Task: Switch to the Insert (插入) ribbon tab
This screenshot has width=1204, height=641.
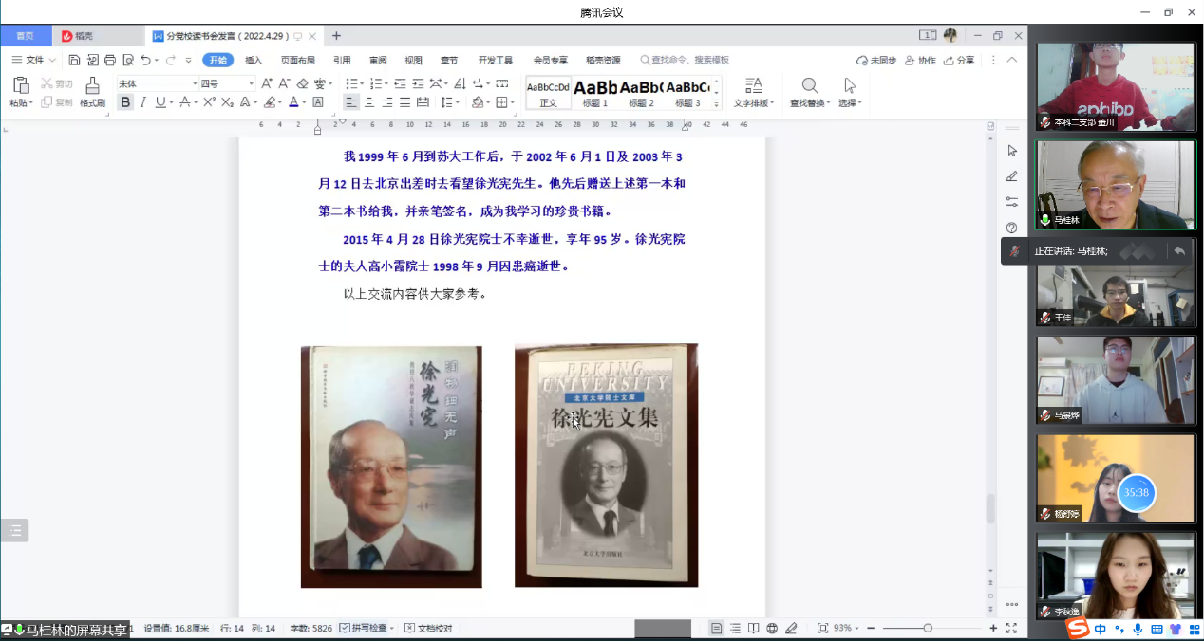Action: [x=254, y=60]
